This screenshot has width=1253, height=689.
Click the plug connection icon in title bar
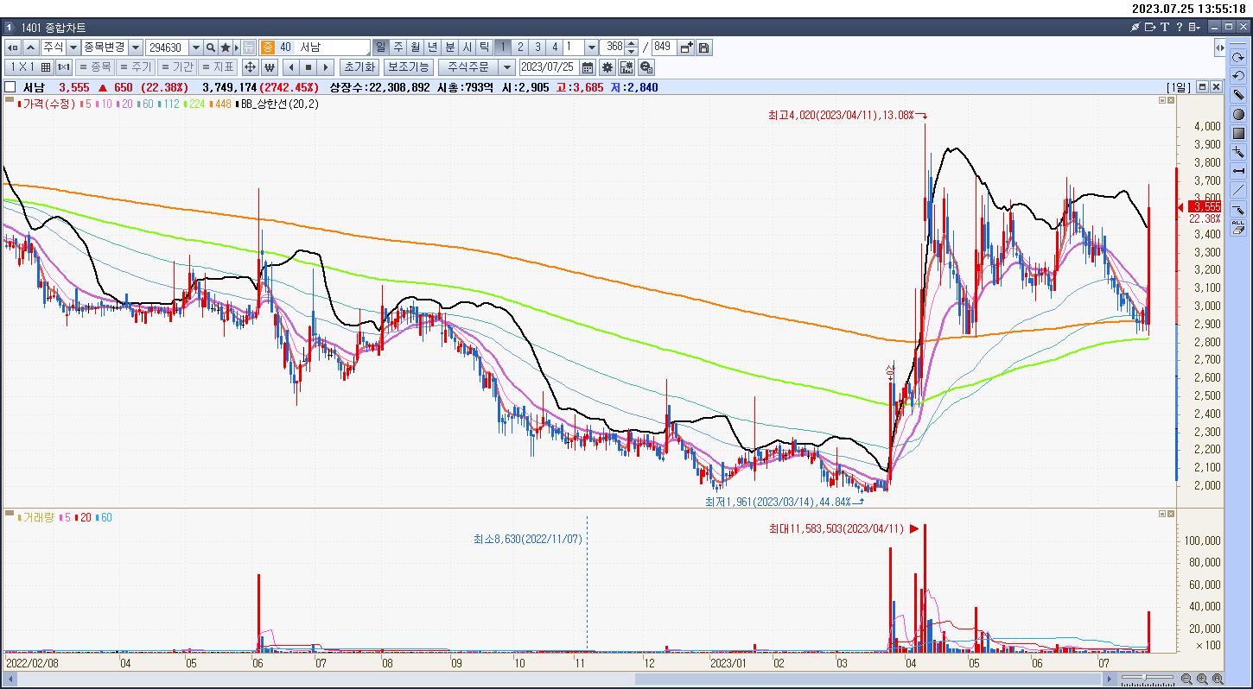1136,27
